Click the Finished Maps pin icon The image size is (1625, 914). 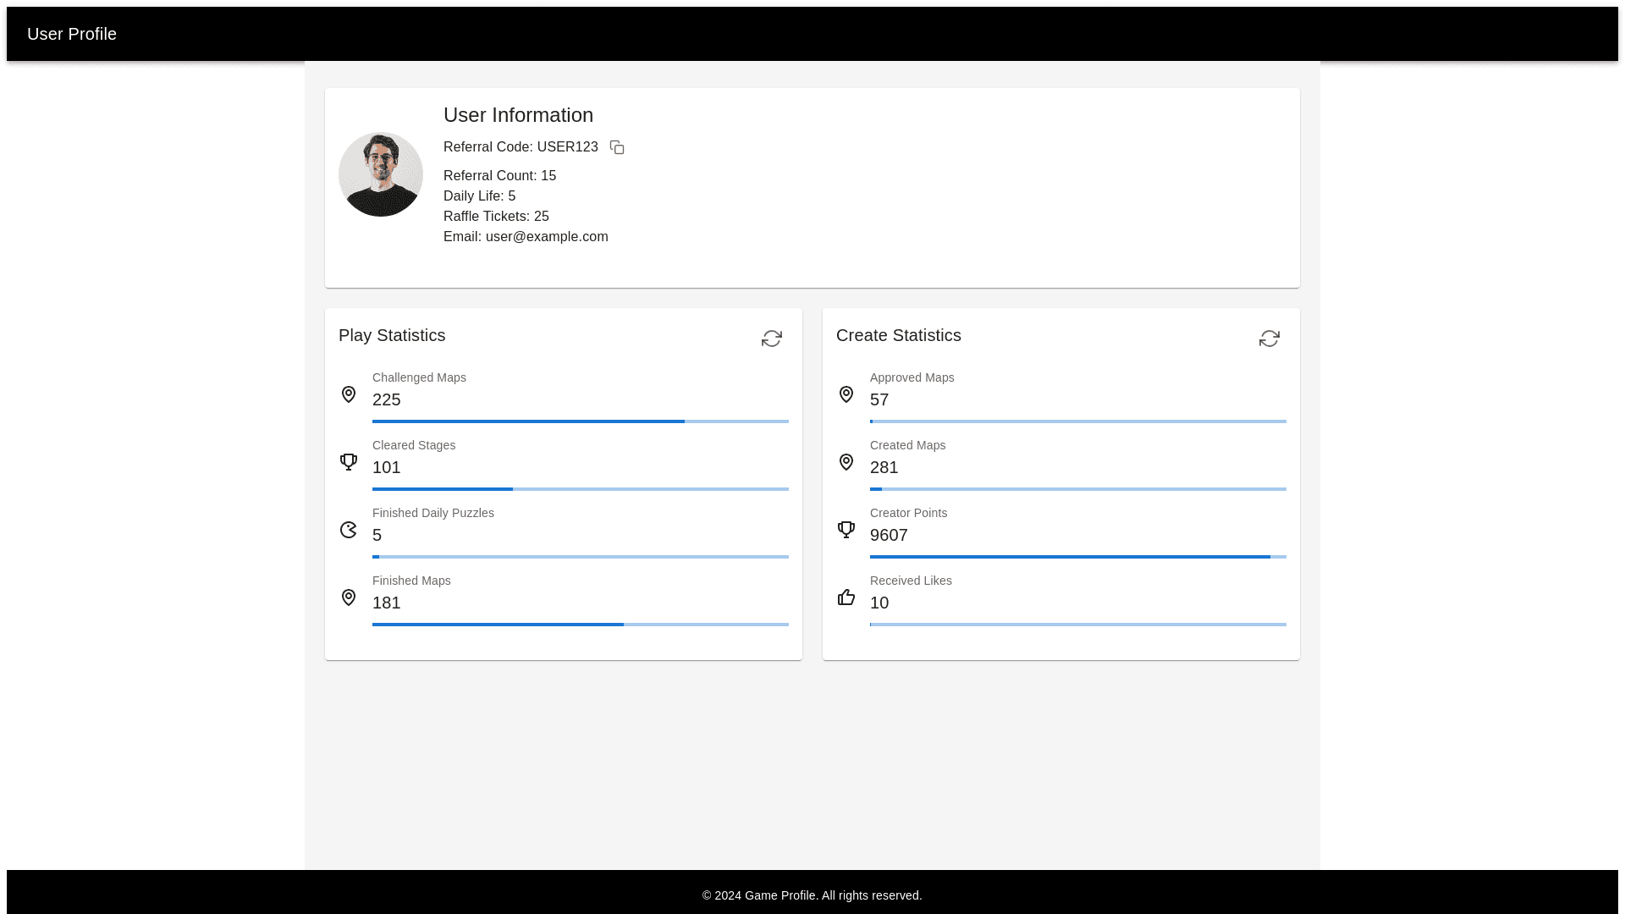pyautogui.click(x=349, y=597)
